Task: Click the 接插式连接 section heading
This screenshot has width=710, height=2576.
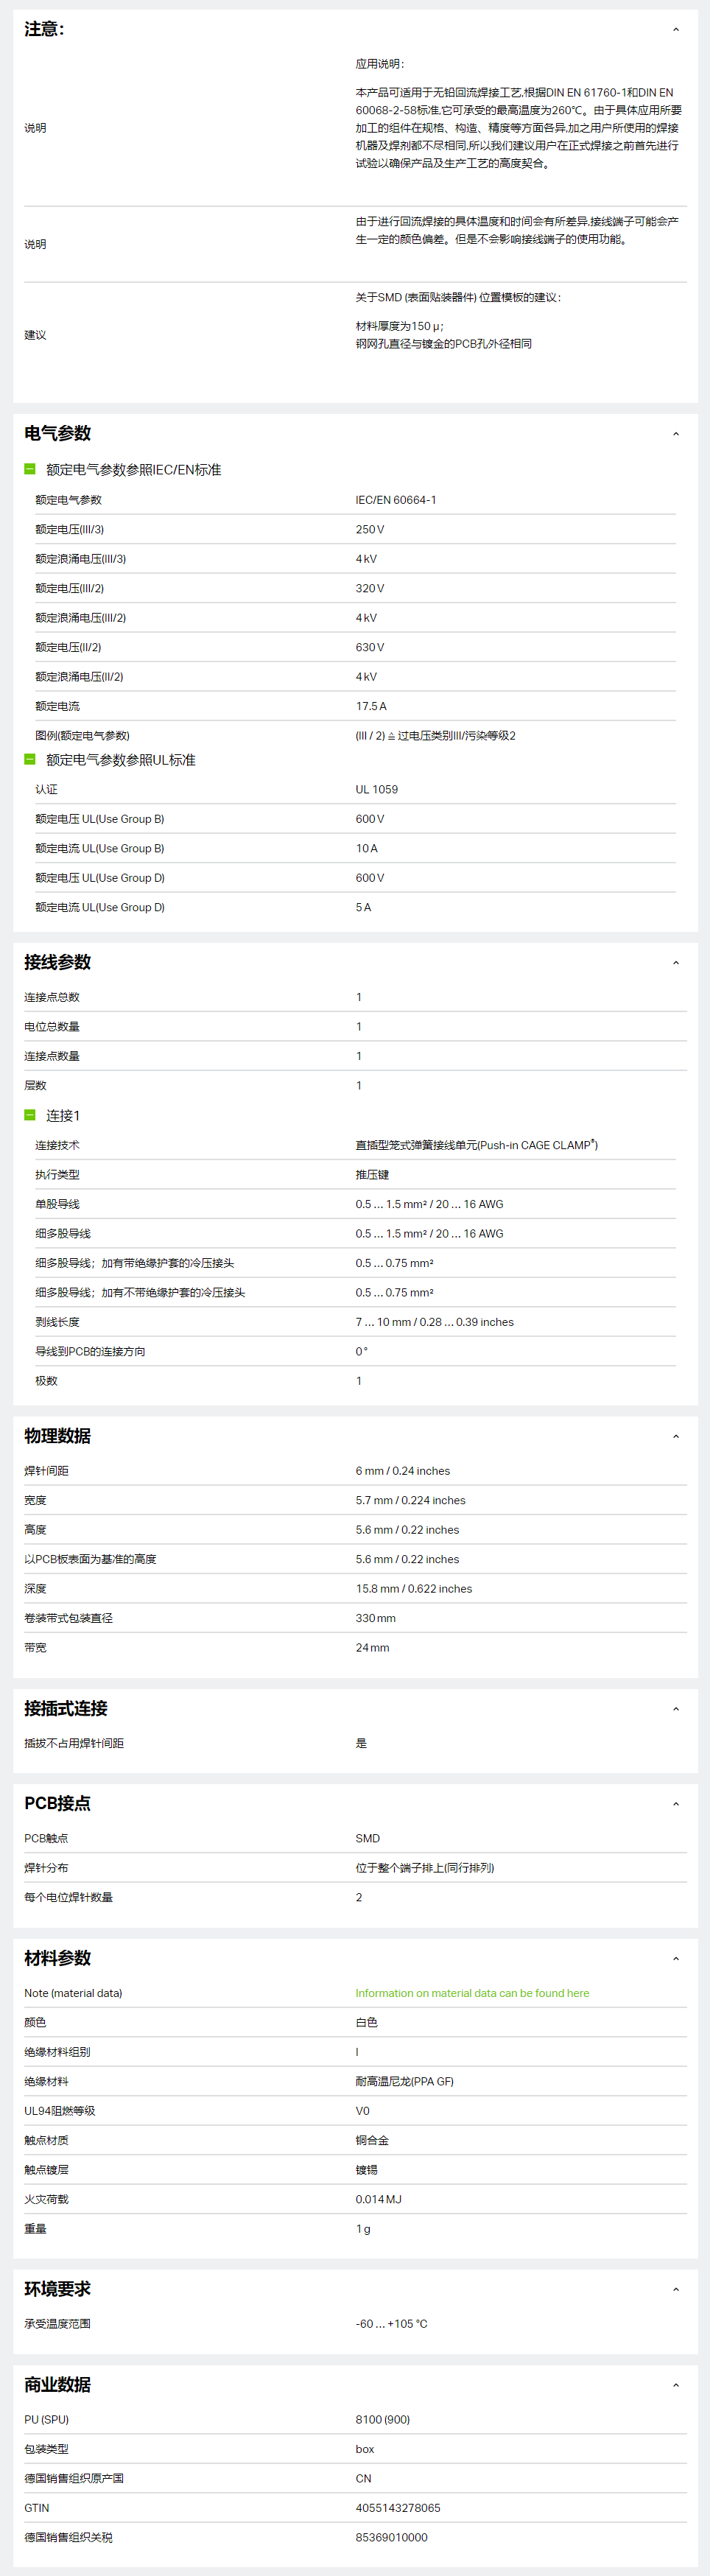Action: tap(66, 1708)
